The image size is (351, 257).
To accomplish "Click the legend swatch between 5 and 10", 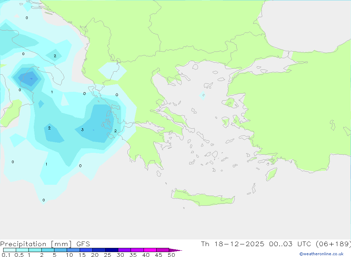I will tap(61, 250).
